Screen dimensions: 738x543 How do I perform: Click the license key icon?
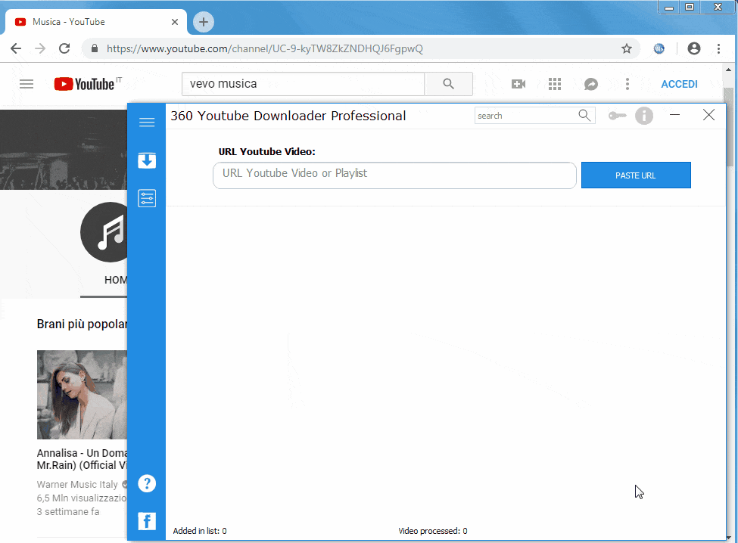(x=617, y=116)
